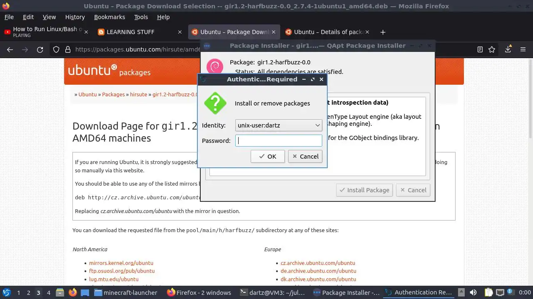The image size is (533, 299).
Task: Open ftp.osuosl.org/pub/ubuntu mirror link
Action: (122, 271)
